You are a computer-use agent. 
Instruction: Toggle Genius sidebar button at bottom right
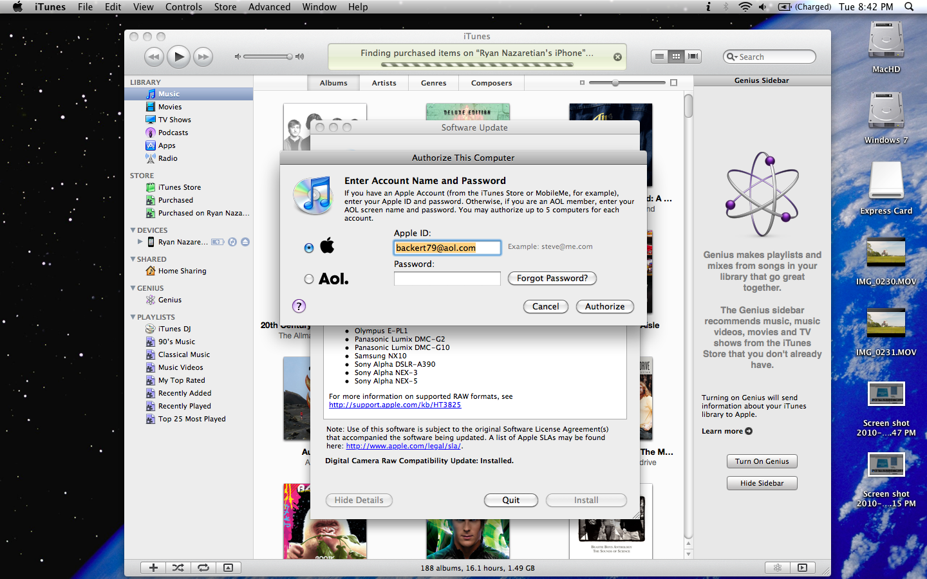click(777, 567)
